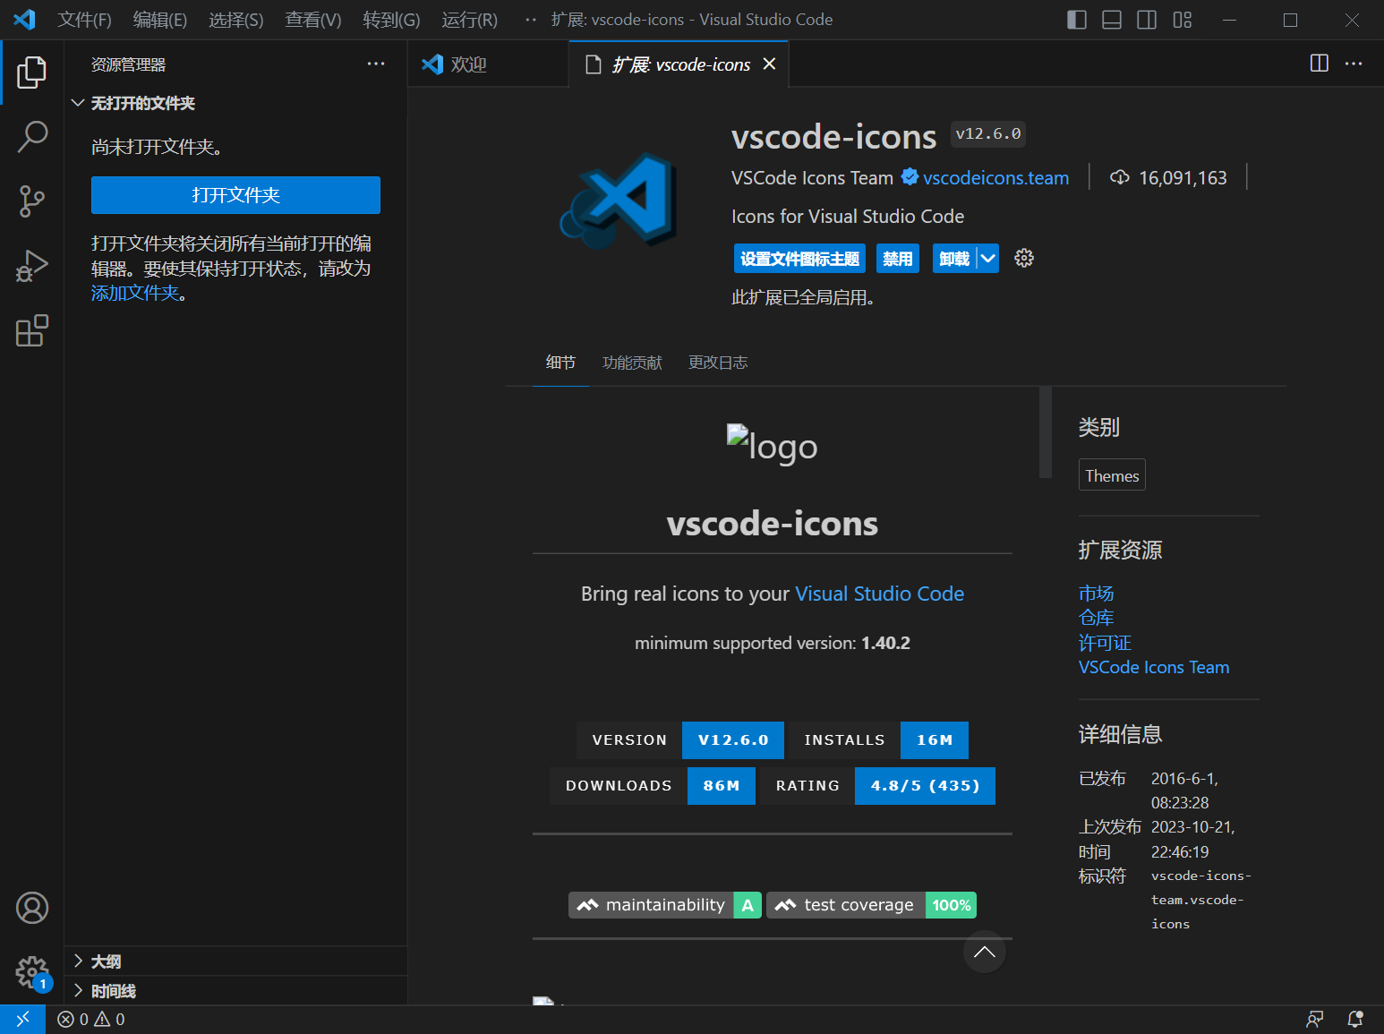Open the 仓库 repository link
This screenshot has height=1034, width=1384.
pyautogui.click(x=1096, y=618)
